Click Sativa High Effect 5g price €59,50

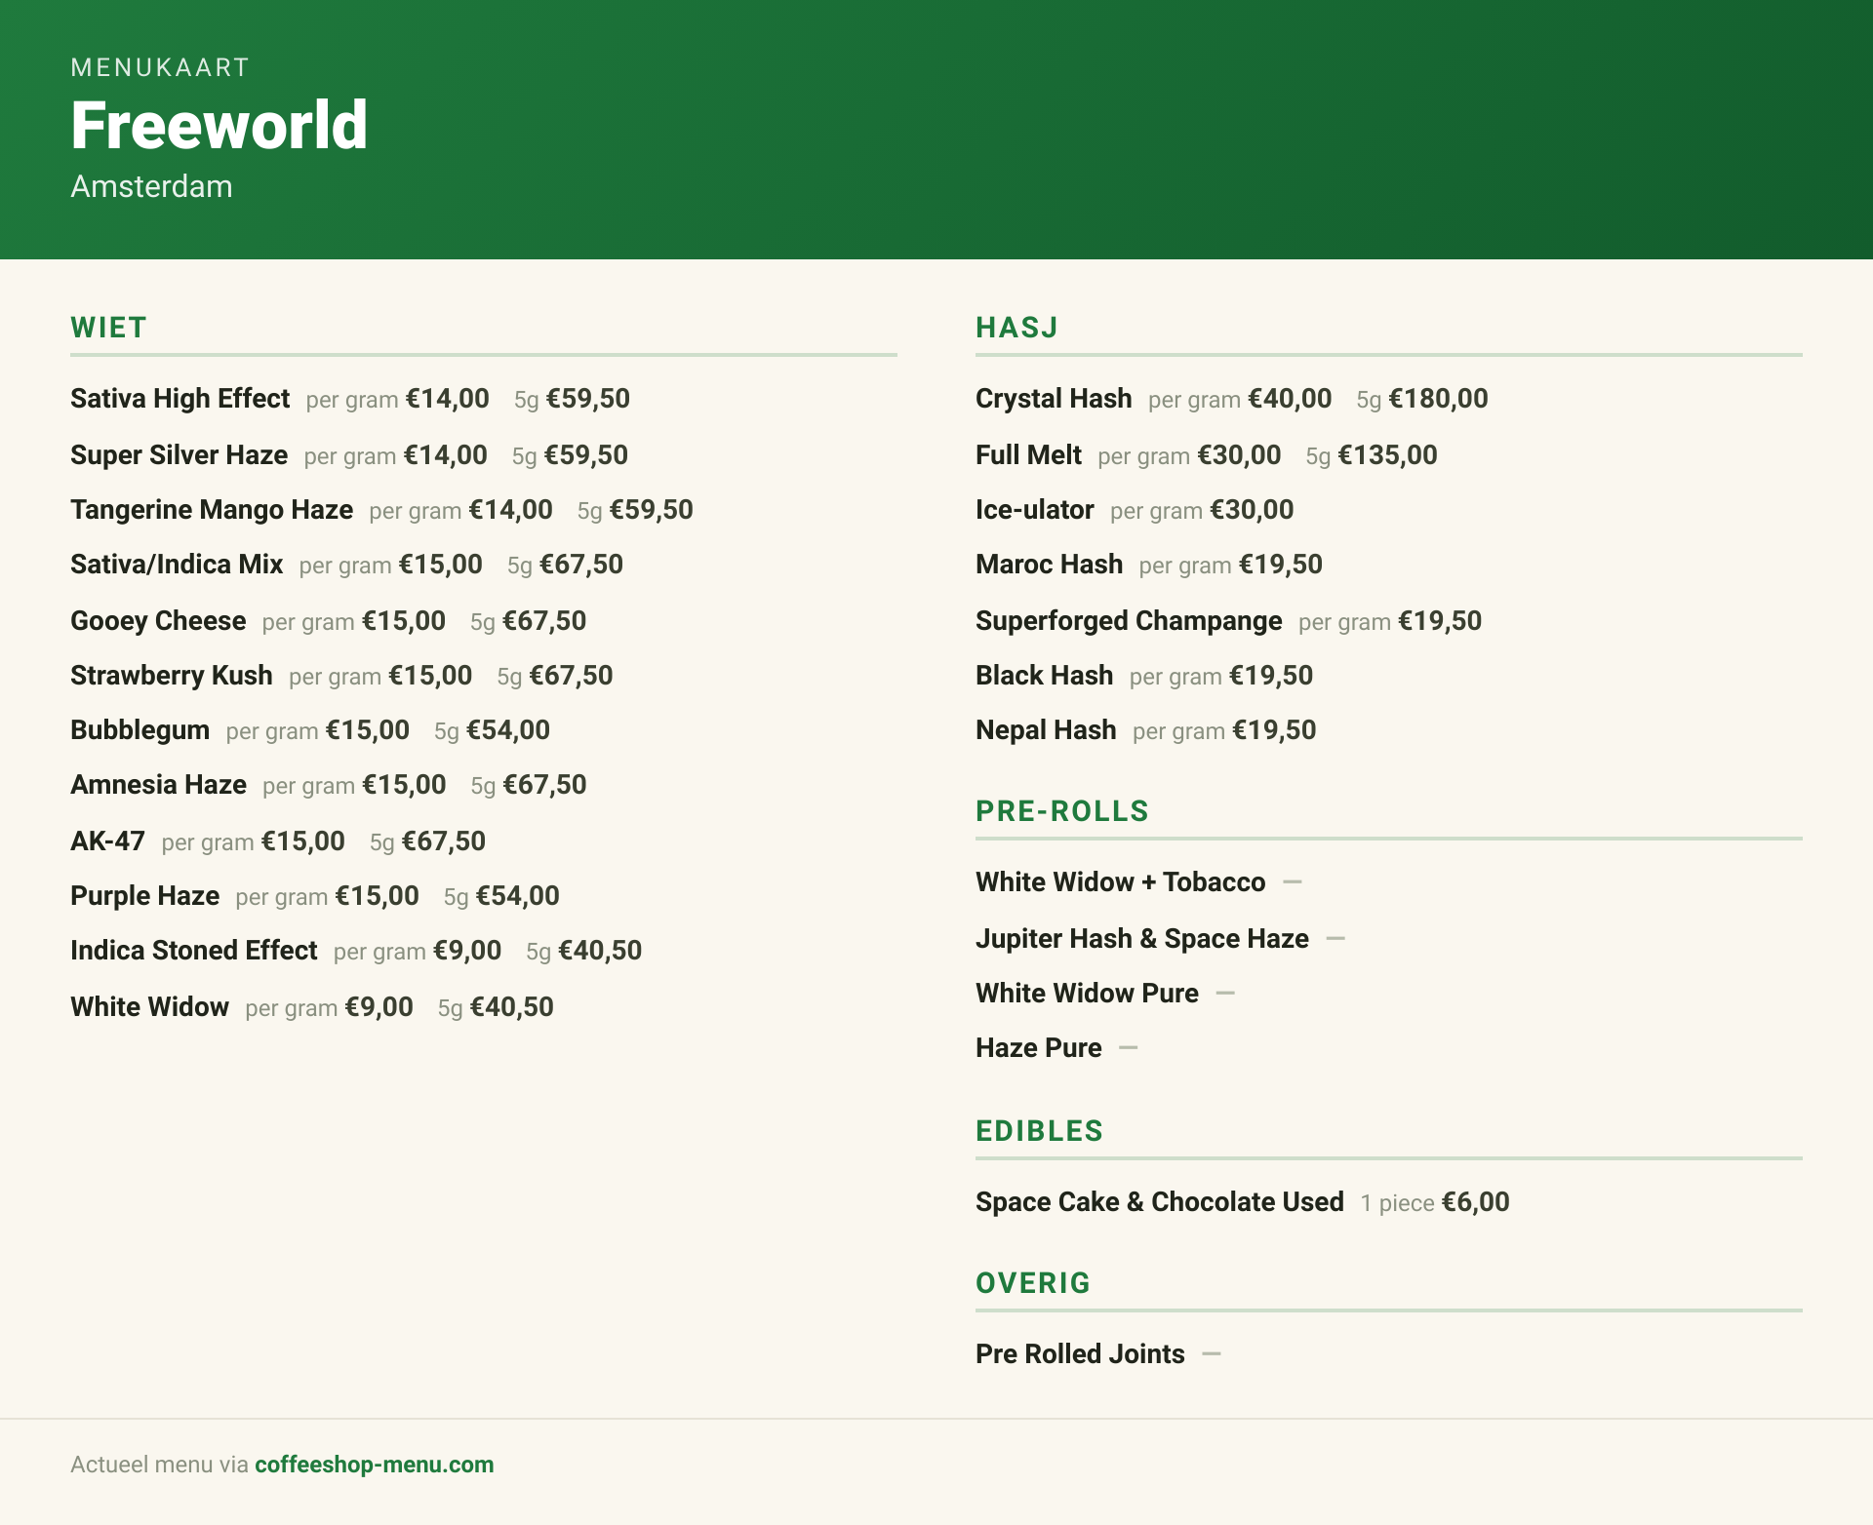click(587, 399)
